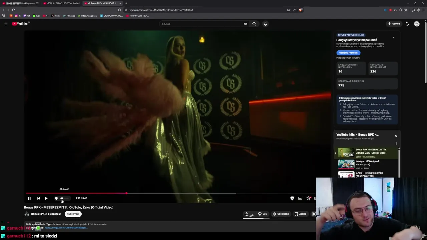Go to the YouTube home logo
This screenshot has height=240, width=427.
pyautogui.click(x=20, y=24)
